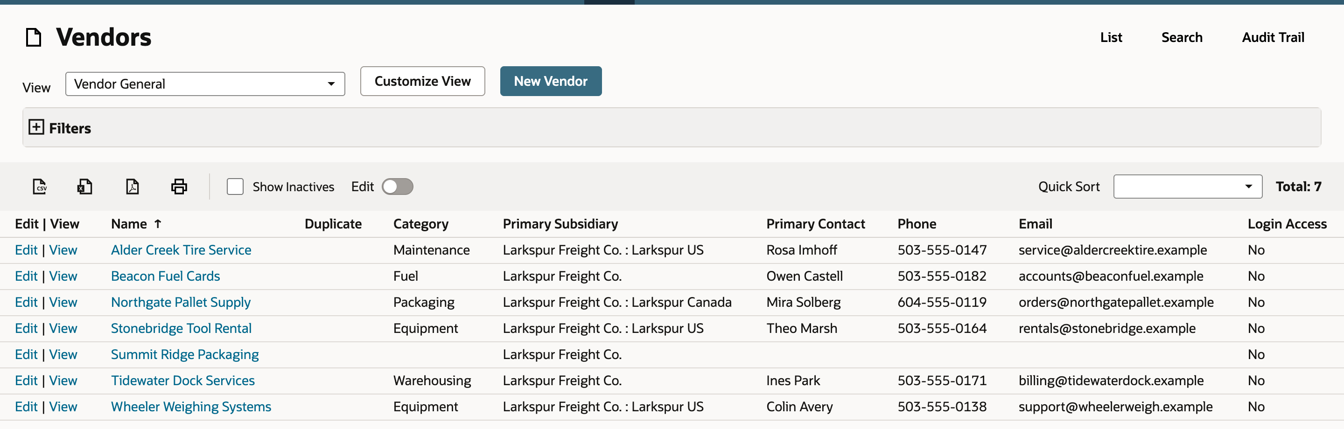Export the vendor list to Excel

tap(85, 187)
